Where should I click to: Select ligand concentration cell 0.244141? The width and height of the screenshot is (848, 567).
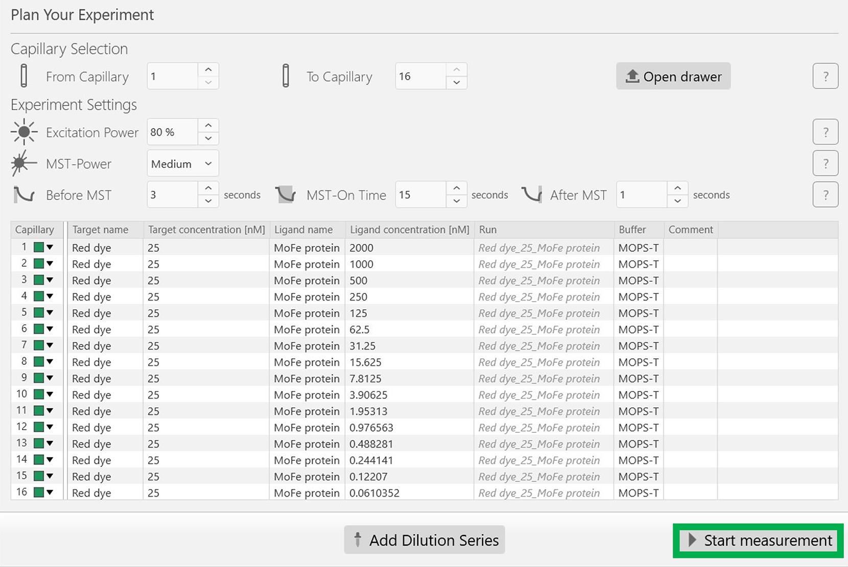(x=410, y=460)
